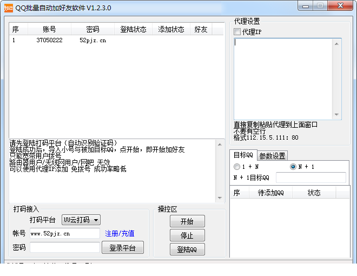This screenshot has width=357, height=276.
Task: Click the 状态 column header in target list
Action: click(x=314, y=193)
